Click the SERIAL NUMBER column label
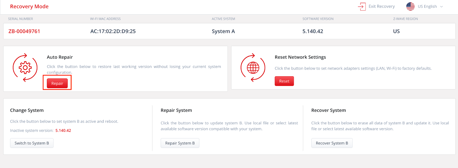458x168 pixels. 21,19
